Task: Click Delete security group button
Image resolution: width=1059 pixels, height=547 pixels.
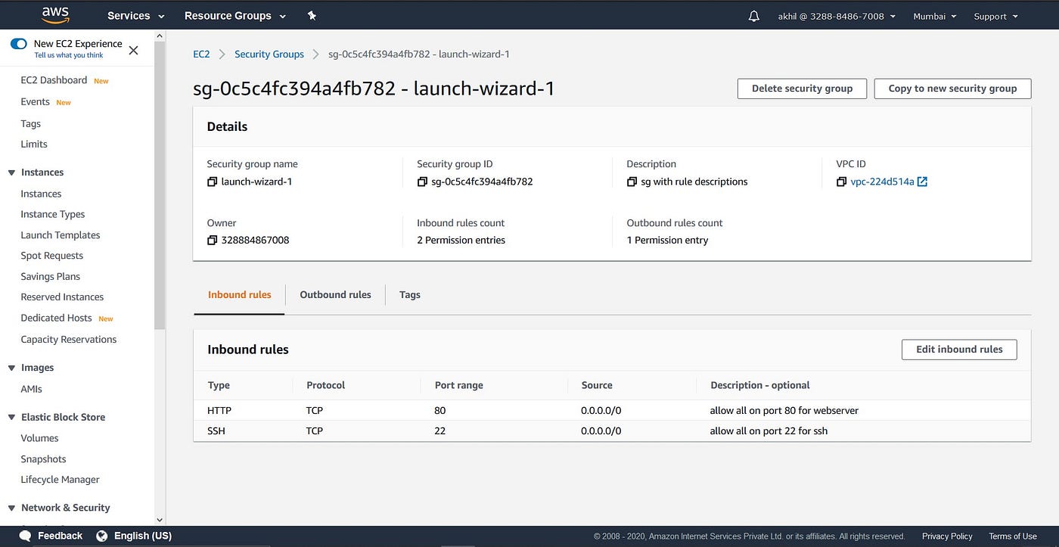Action: (802, 89)
